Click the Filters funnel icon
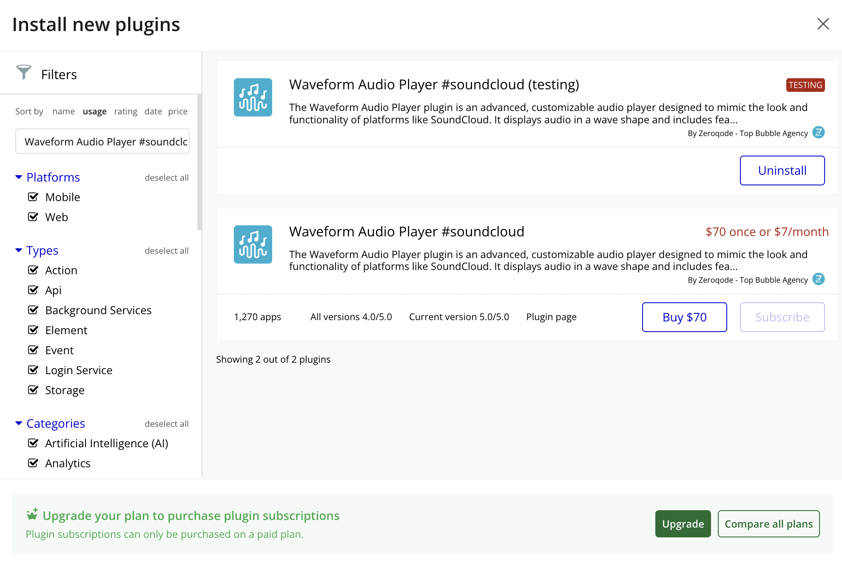This screenshot has height=568, width=842. tap(24, 72)
